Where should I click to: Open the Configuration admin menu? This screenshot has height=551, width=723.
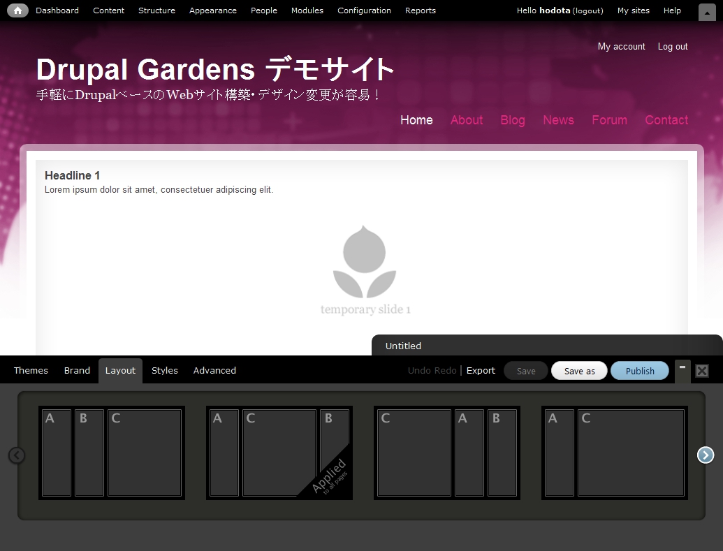364,10
